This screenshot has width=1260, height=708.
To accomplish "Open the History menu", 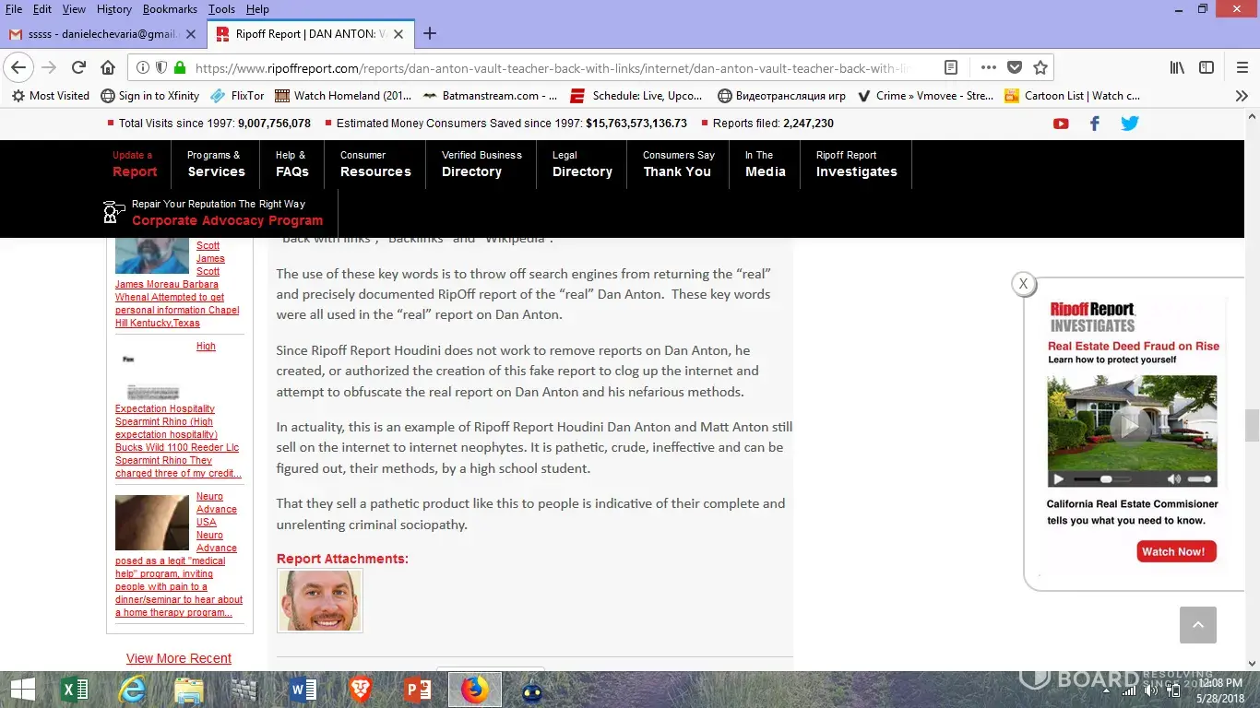I will (114, 9).
